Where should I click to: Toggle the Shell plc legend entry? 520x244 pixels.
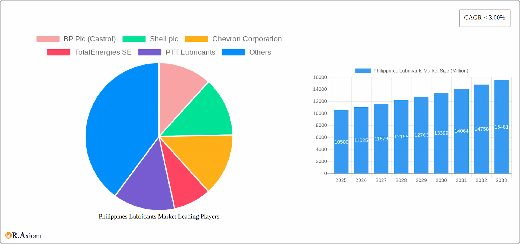164,39
